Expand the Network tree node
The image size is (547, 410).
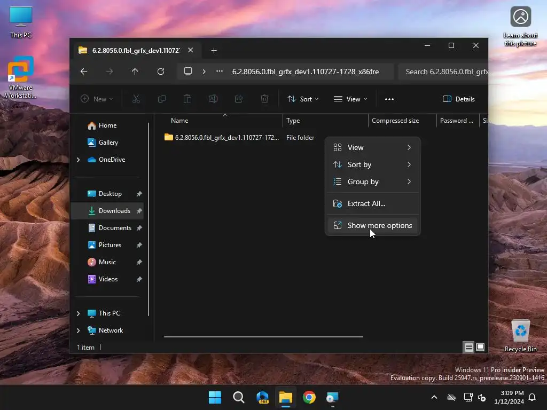(78, 330)
